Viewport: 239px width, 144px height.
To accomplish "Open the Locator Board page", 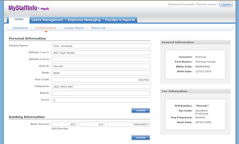I will click(74, 28).
